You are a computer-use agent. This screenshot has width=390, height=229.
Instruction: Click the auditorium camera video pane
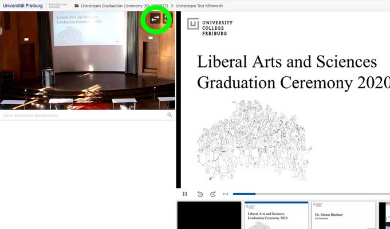point(87,61)
